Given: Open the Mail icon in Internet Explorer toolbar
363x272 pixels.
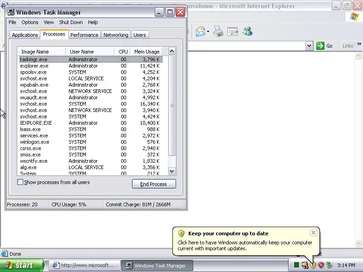Looking at the screenshot, I should pos(201,31).
